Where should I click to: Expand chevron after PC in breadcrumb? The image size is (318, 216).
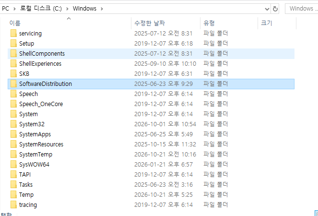[x=14, y=9]
